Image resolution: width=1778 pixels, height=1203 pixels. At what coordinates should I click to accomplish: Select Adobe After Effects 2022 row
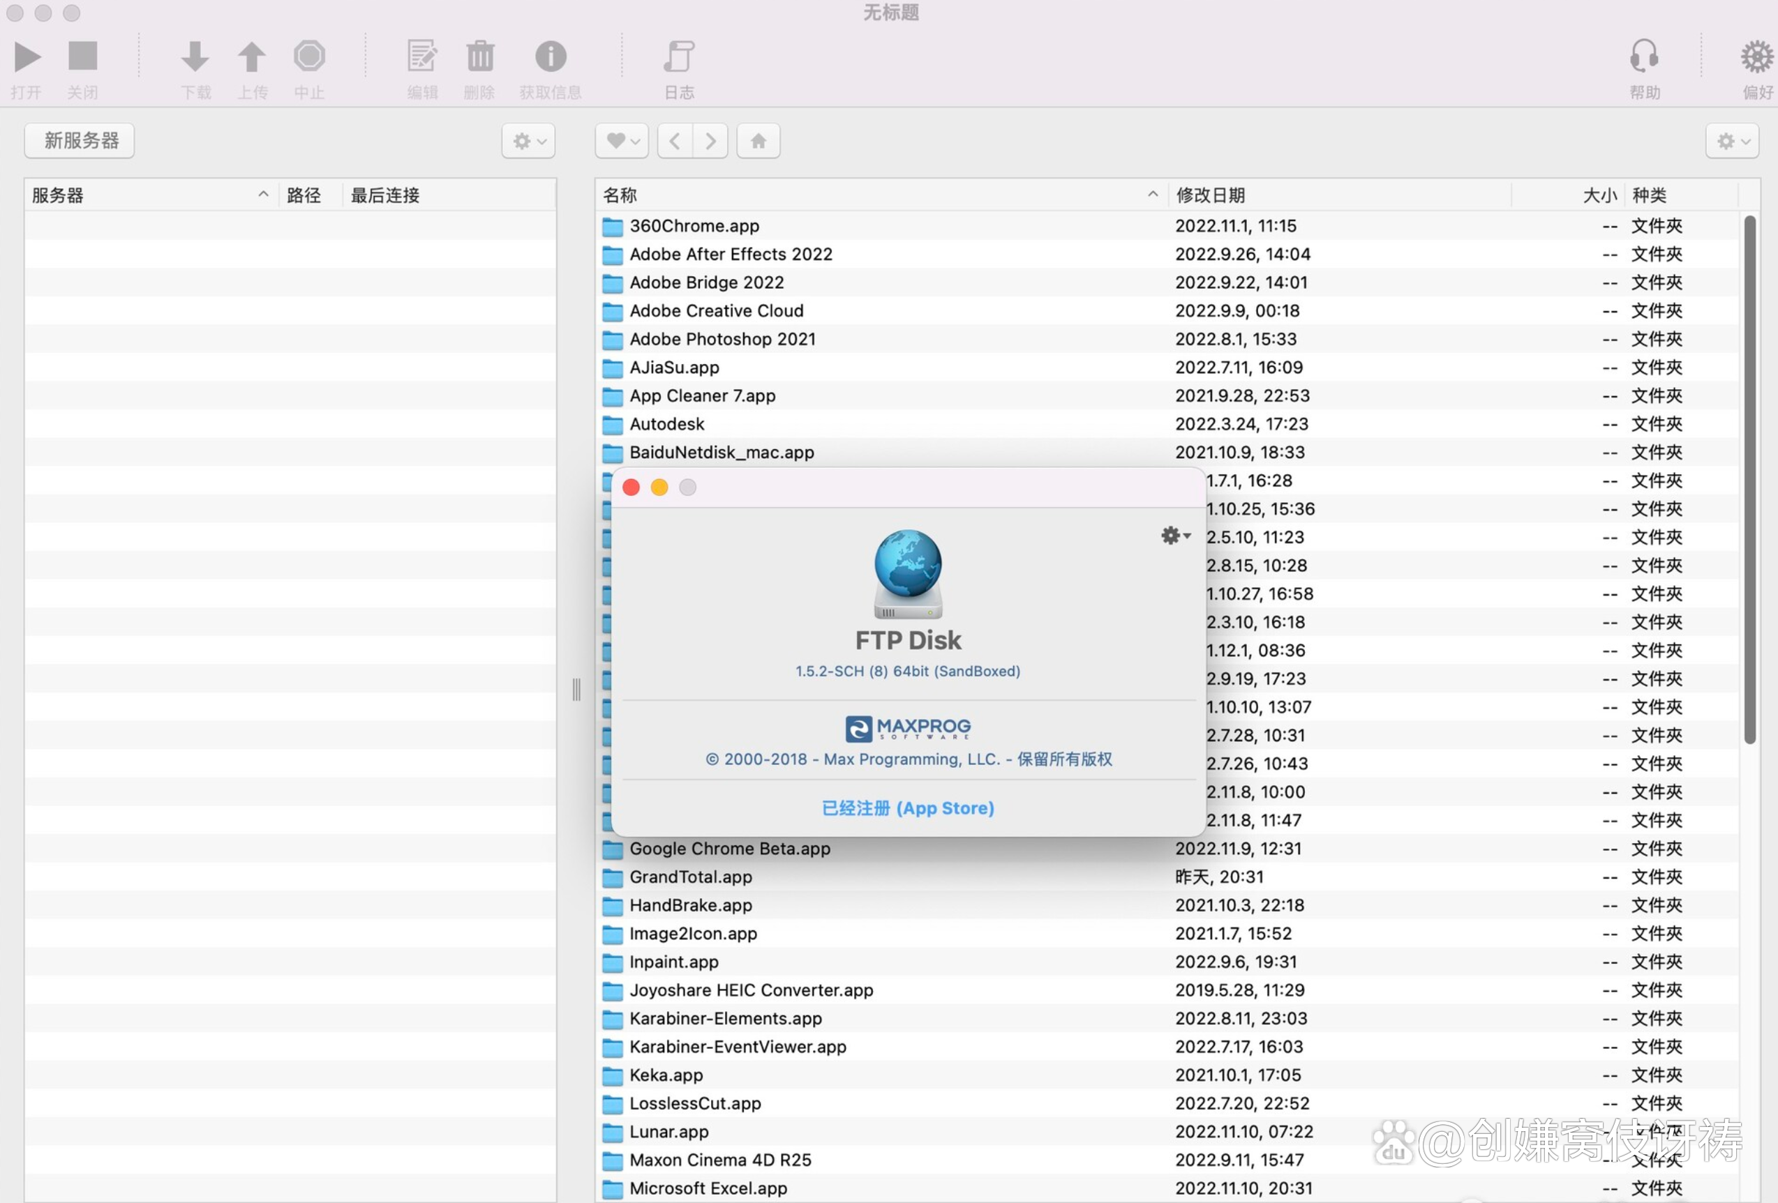pos(1167,254)
